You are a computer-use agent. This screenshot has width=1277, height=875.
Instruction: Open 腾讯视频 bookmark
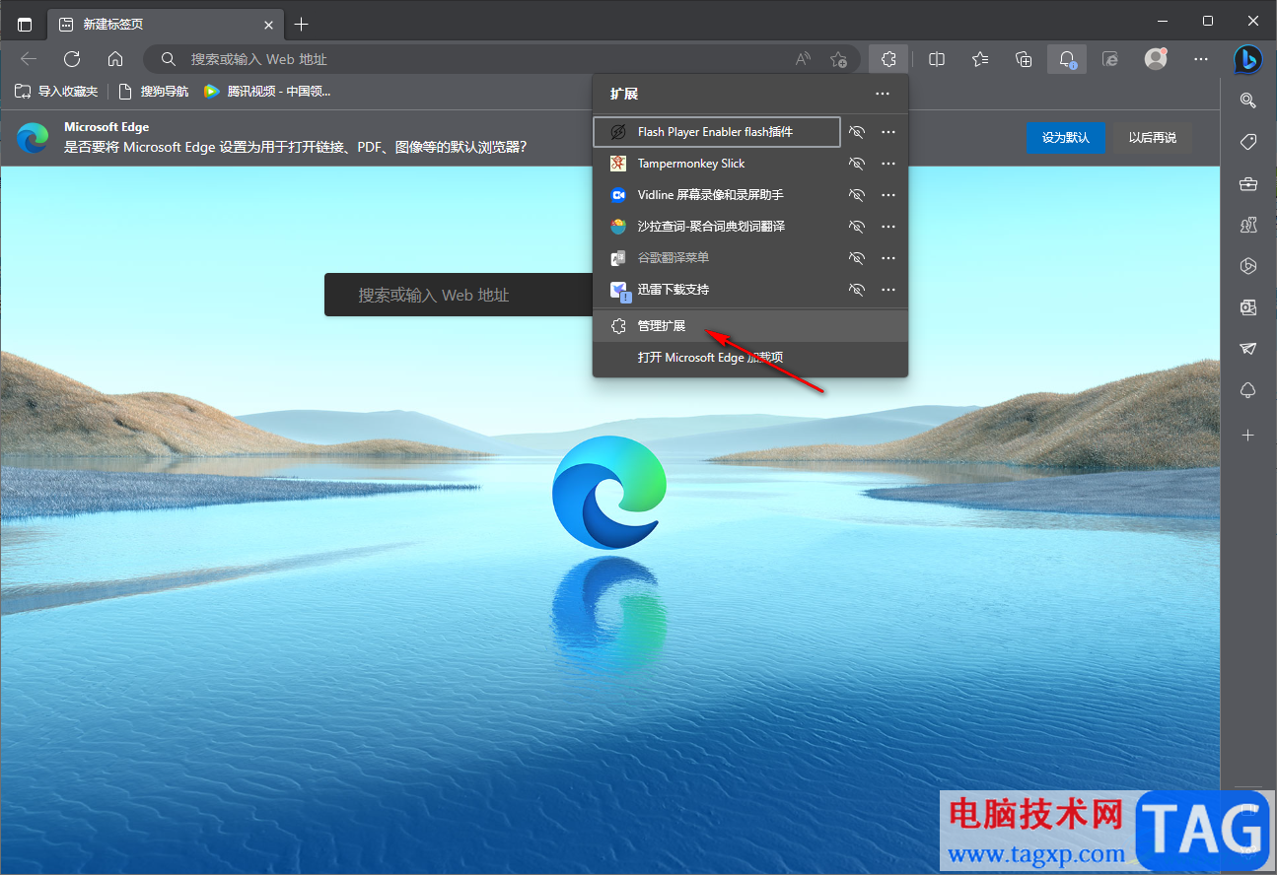(267, 92)
